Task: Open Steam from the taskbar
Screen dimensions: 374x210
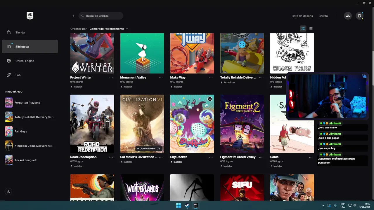Action: pyautogui.click(x=187, y=205)
